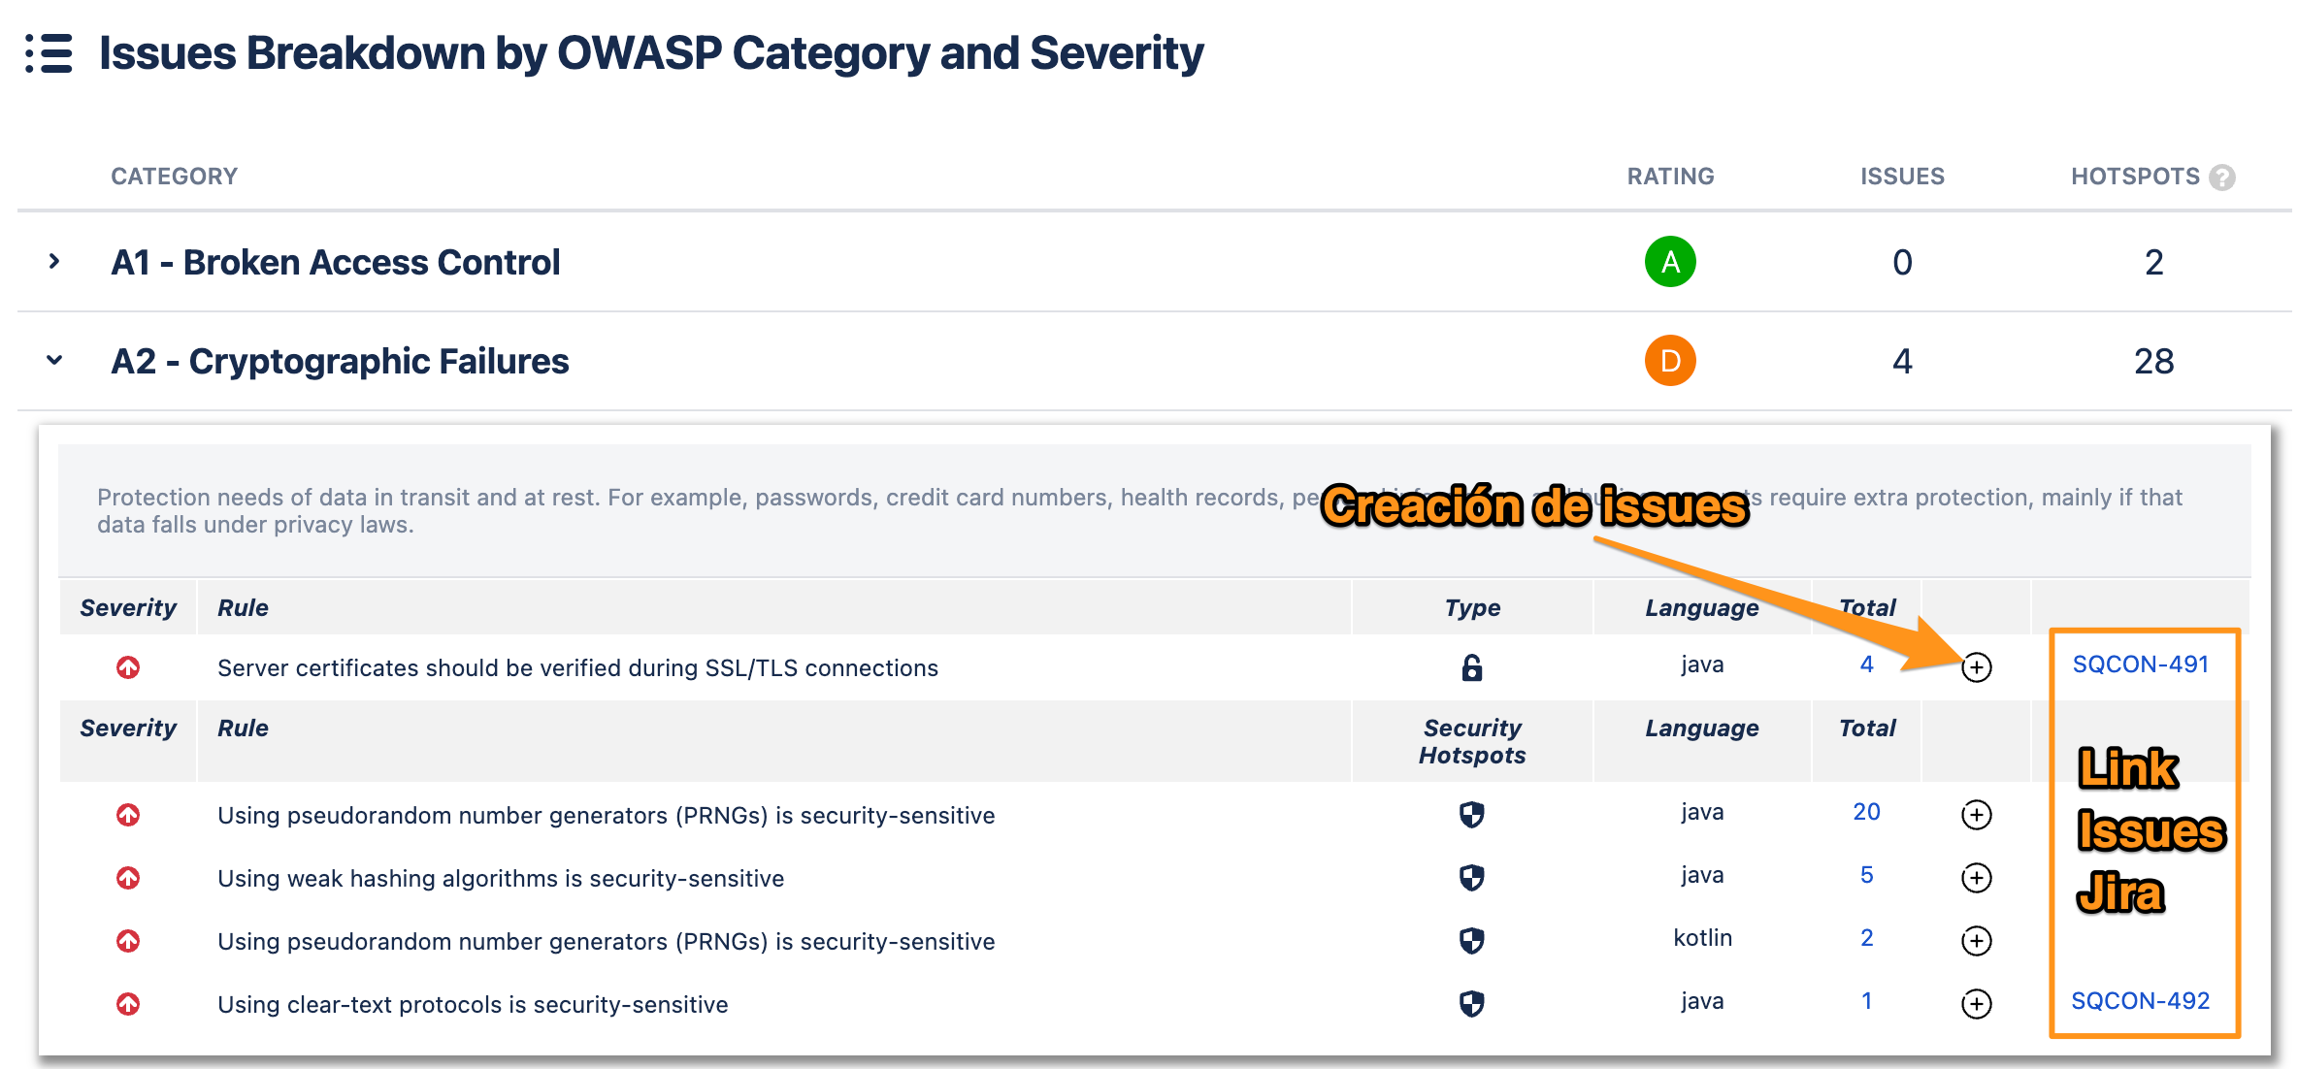Open total count 5 for weak hashing
Screen dimensions: 2298x1069
tap(1866, 875)
